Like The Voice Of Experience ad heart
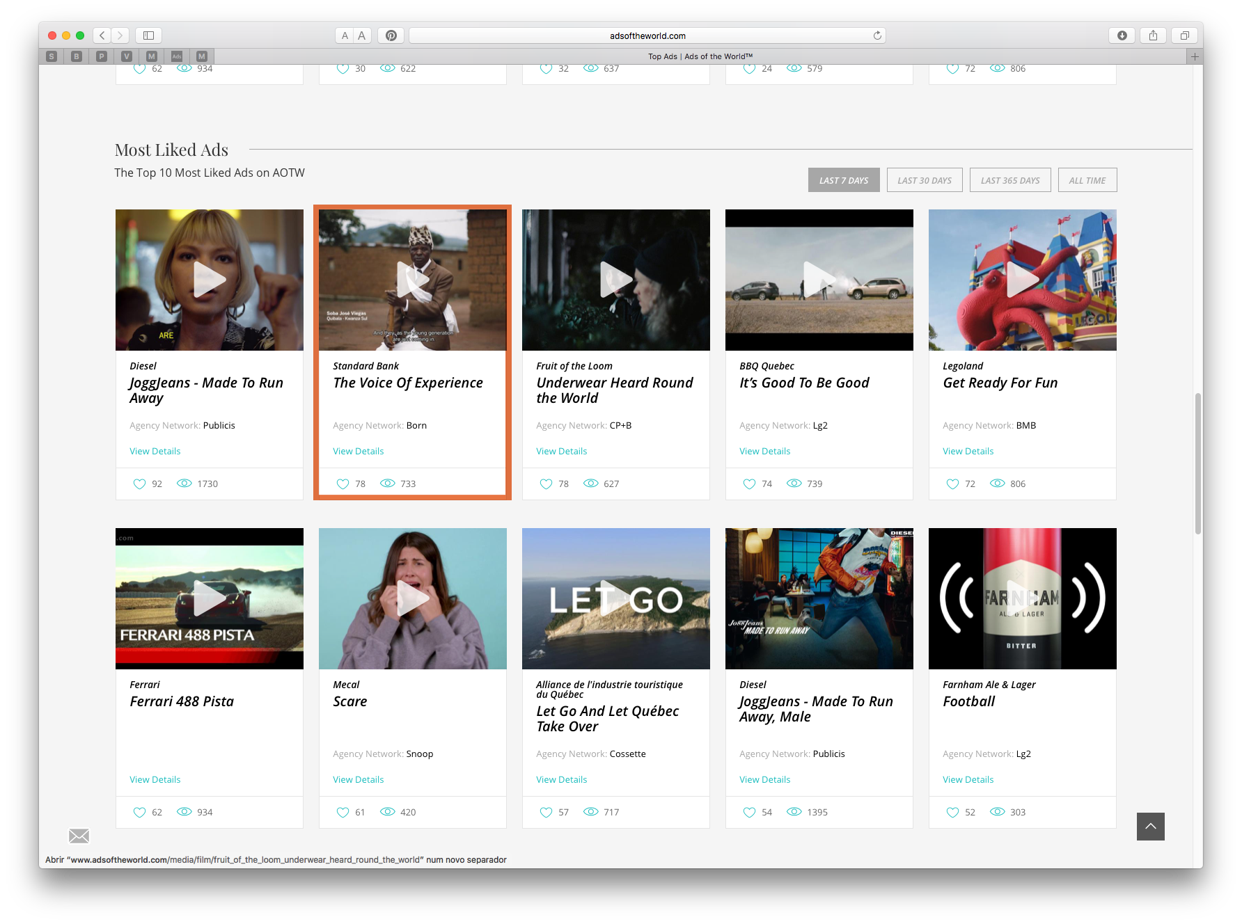 tap(343, 484)
